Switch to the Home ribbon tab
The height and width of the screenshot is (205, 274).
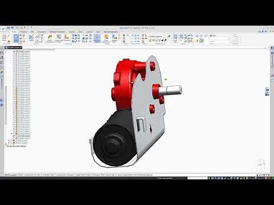click(x=14, y=32)
